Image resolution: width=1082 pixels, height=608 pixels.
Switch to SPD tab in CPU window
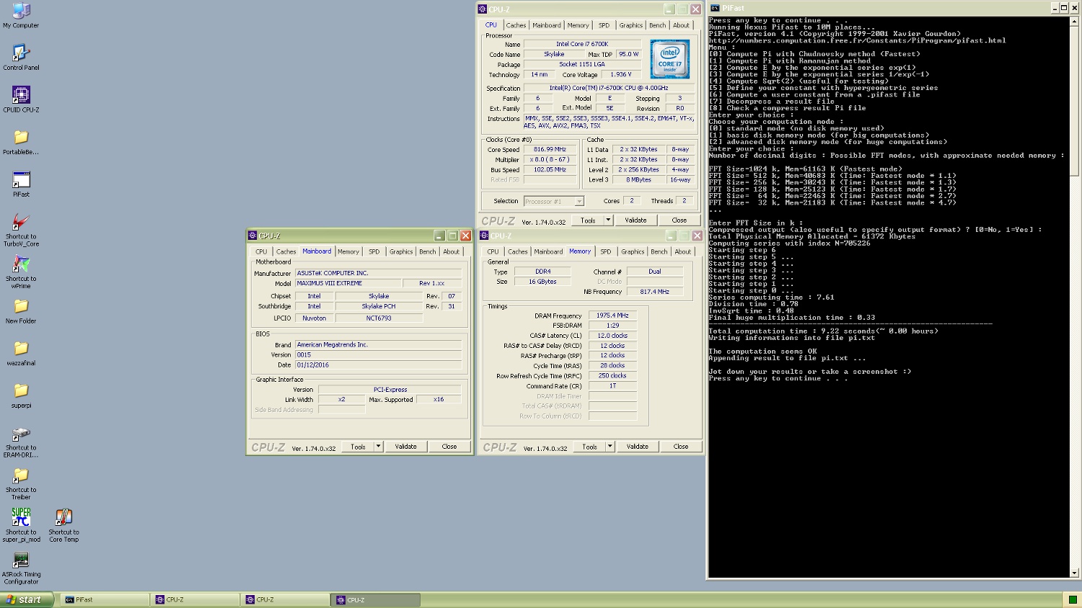tap(604, 25)
